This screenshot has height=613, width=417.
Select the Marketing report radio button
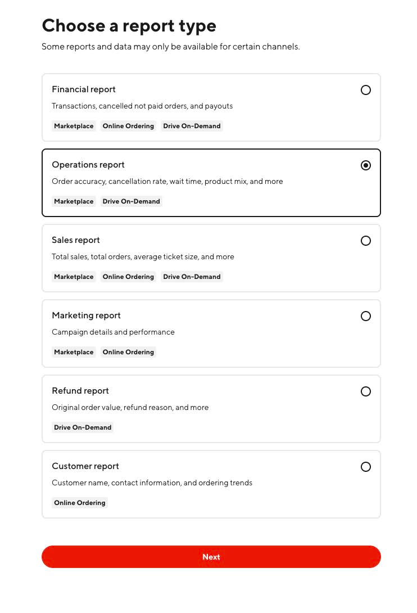tap(365, 316)
